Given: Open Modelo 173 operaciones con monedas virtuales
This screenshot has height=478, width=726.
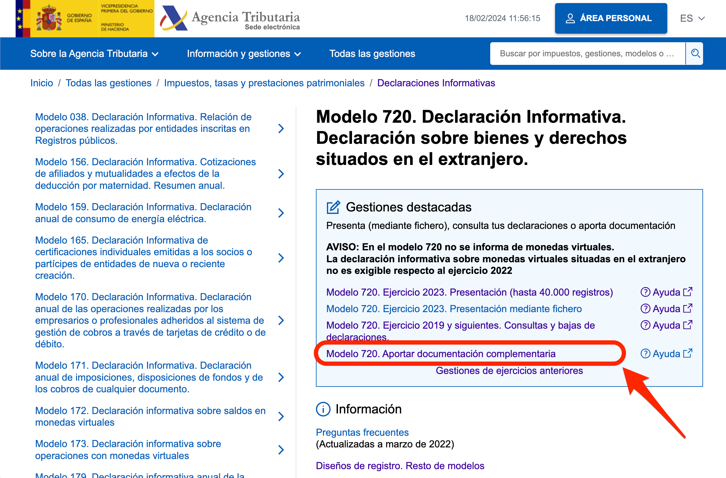Looking at the screenshot, I should 128,450.
